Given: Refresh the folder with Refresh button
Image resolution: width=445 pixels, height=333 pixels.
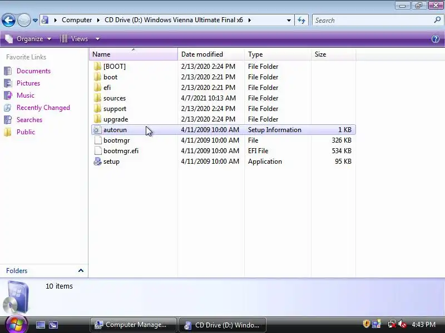Looking at the screenshot, I should point(301,21).
